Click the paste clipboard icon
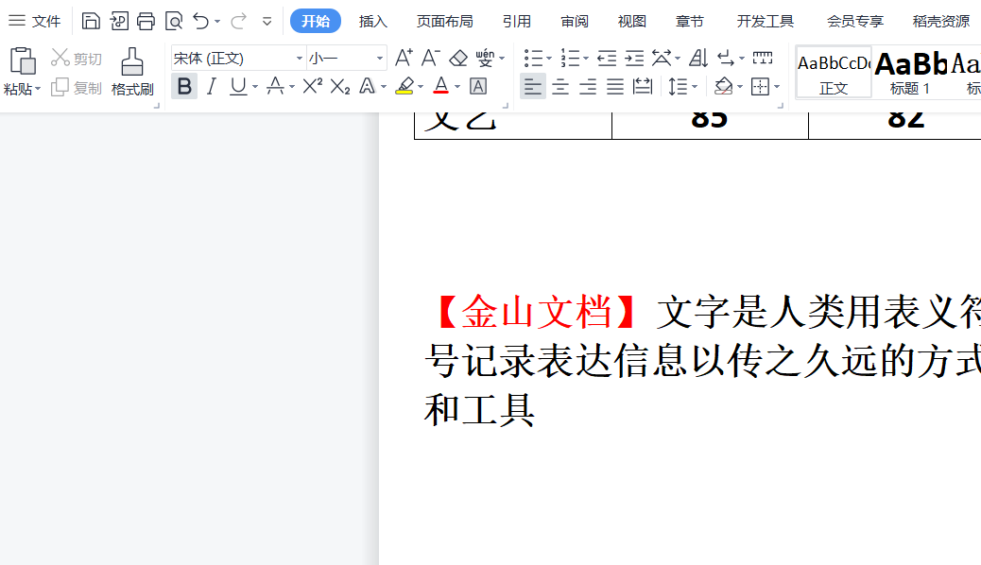The width and height of the screenshot is (981, 565). [23, 61]
